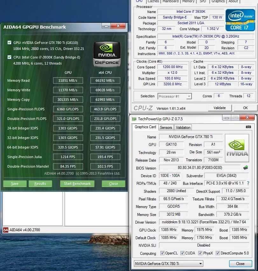
Task: Click the BIOS Version field 80.80.34.01.80
Action: [x=200, y=168]
